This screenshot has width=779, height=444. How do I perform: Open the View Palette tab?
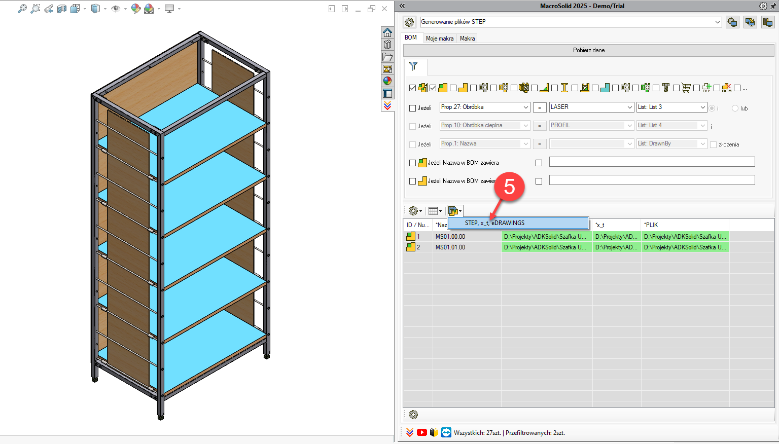387,69
